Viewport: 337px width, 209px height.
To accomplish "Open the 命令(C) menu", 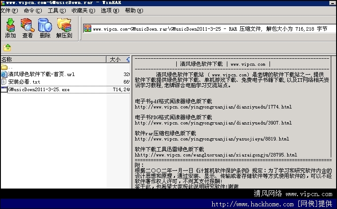I will 33,11.
